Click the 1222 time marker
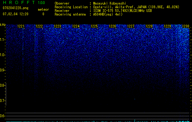Viewport: 192px width, 122px height. click(39, 26)
